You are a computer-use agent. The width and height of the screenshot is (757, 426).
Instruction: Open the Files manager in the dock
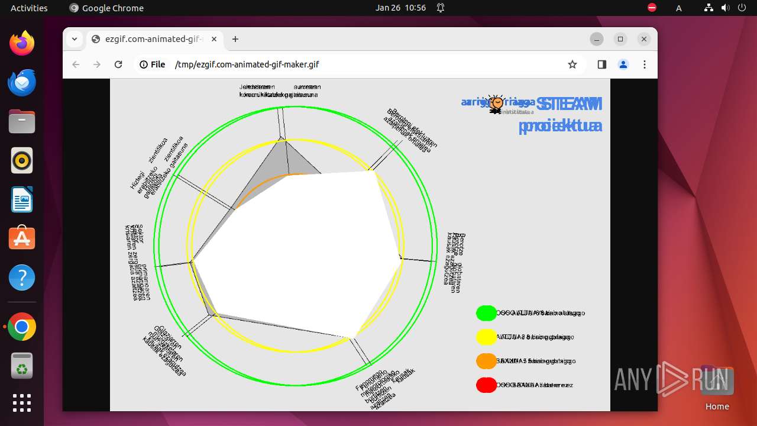point(22,121)
